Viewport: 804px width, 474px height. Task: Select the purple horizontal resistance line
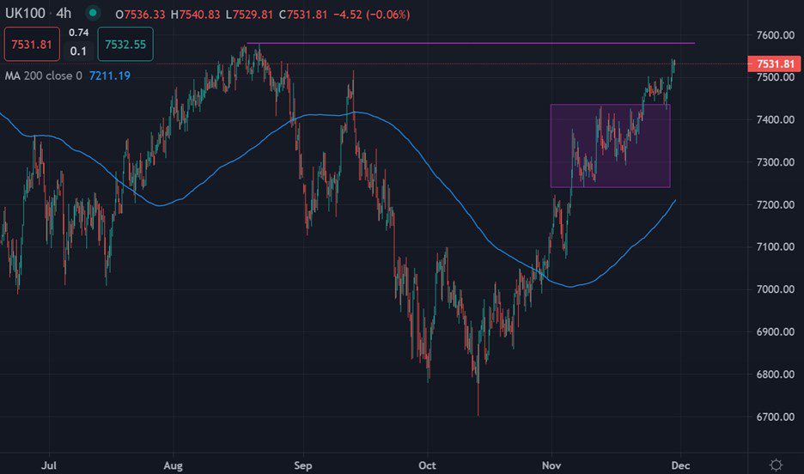471,43
